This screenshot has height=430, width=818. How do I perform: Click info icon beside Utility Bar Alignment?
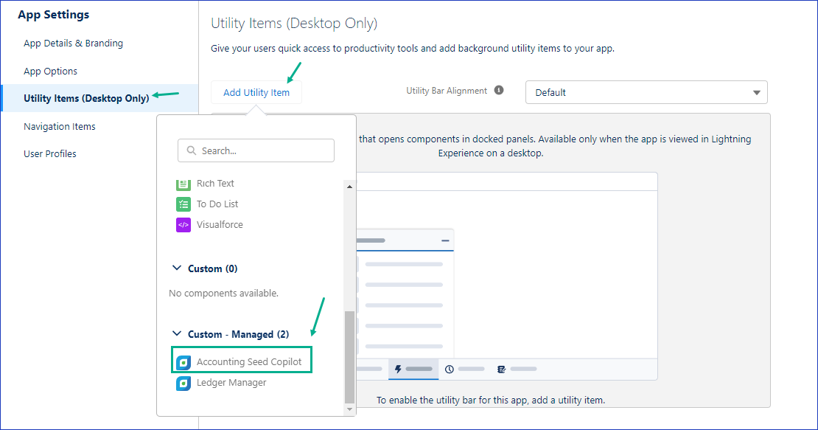click(x=499, y=91)
